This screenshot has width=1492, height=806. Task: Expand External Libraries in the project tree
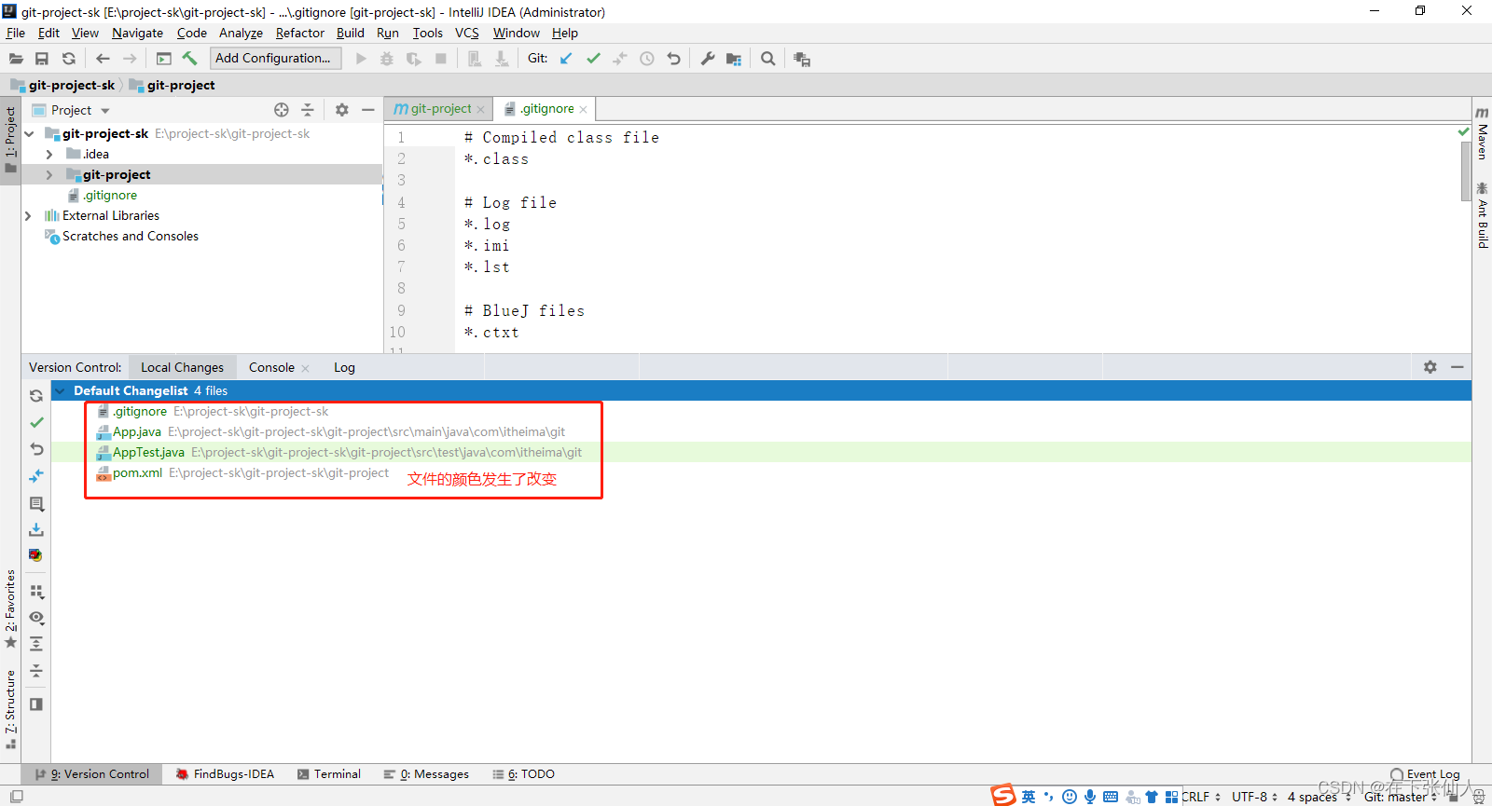coord(29,216)
